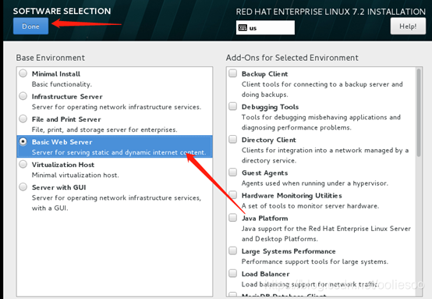The image size is (432, 299).
Task: Click the 'Server with GUI' label
Action: coord(58,187)
